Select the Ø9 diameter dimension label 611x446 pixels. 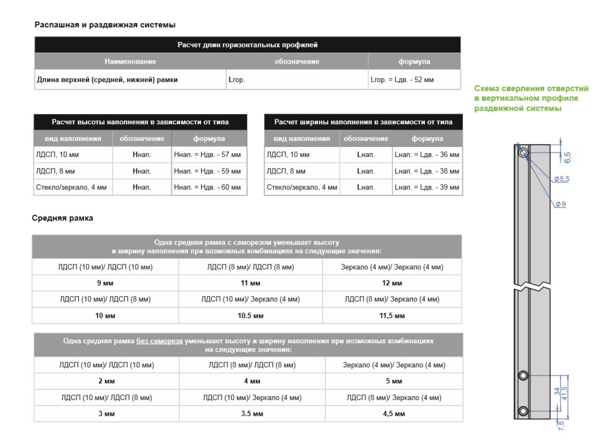coord(560,204)
